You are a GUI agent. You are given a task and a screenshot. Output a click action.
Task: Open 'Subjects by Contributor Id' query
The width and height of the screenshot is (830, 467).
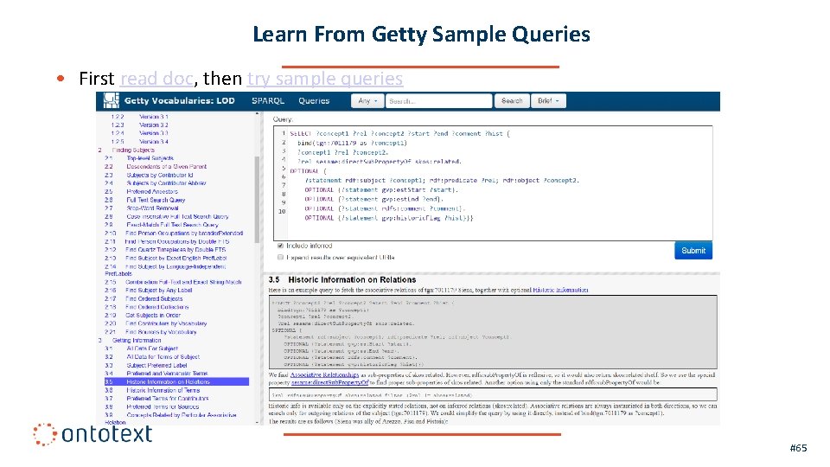(159, 176)
